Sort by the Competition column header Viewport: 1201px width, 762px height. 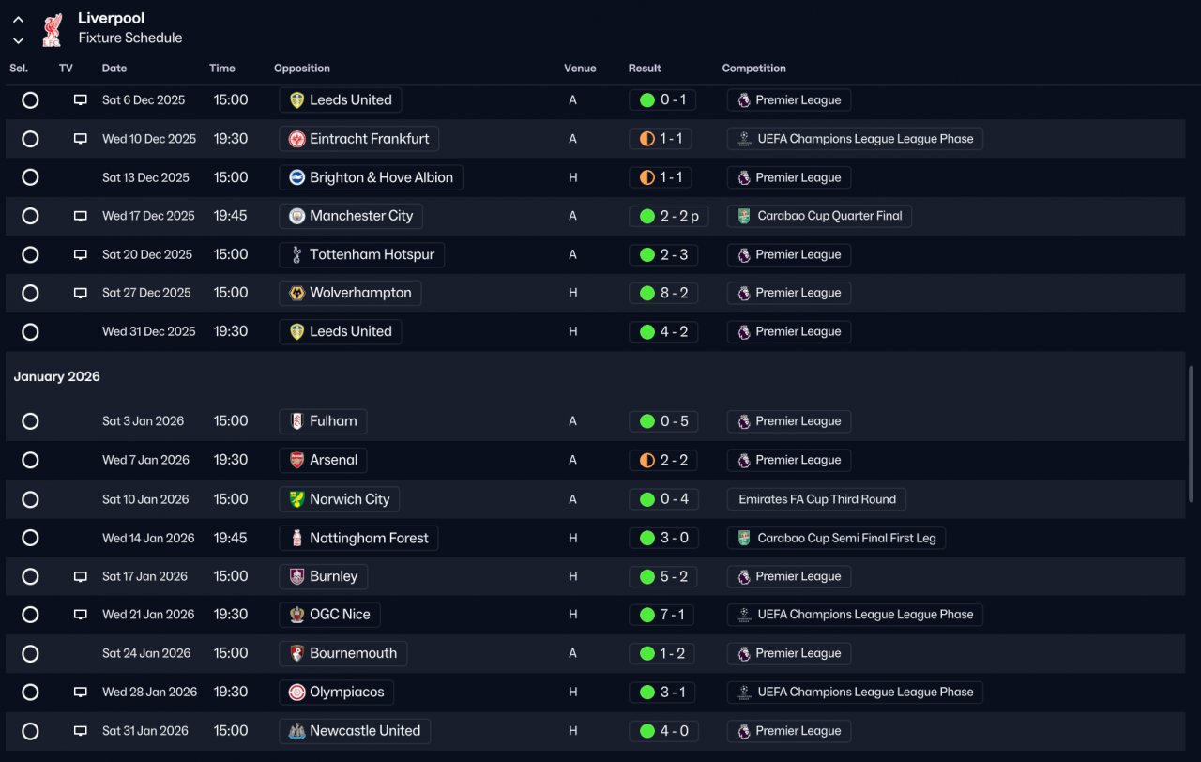click(x=753, y=69)
